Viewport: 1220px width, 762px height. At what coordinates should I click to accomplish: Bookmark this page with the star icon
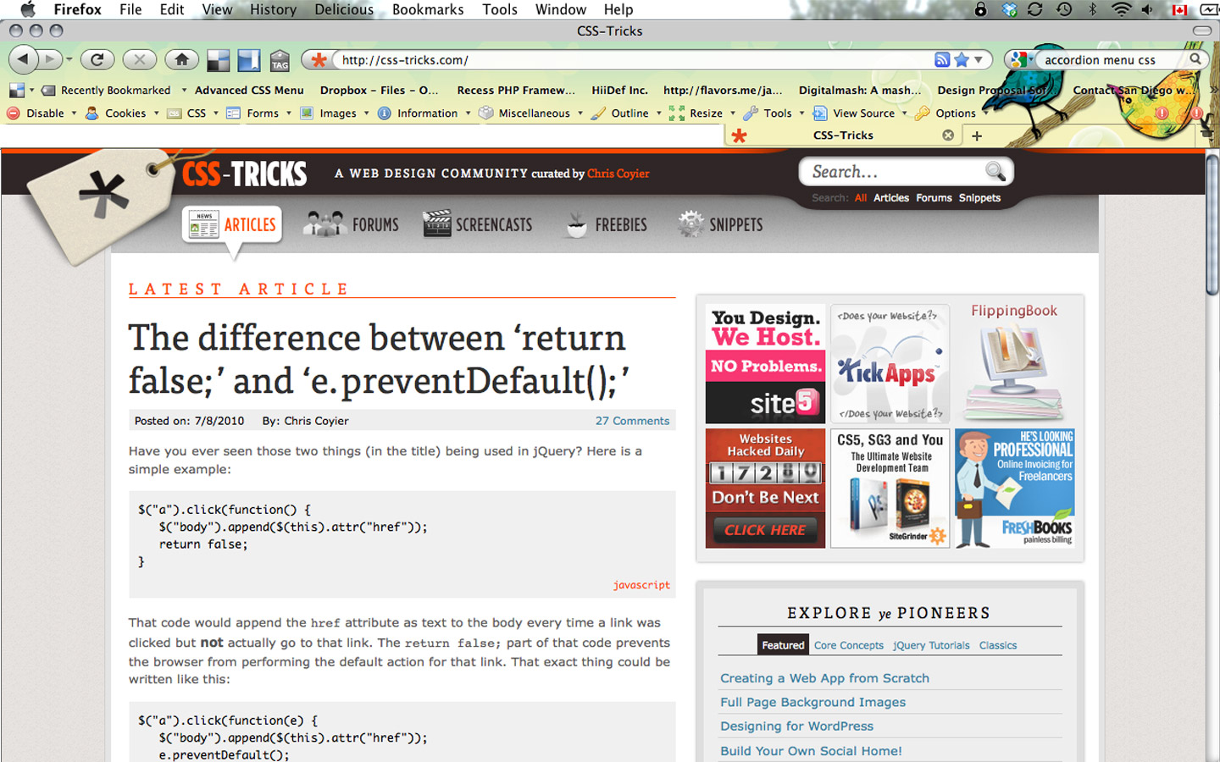point(962,60)
